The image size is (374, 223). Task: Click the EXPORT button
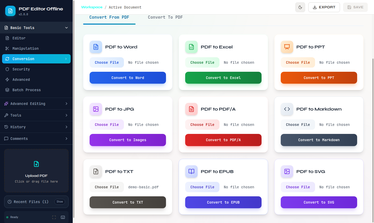coord(324,7)
